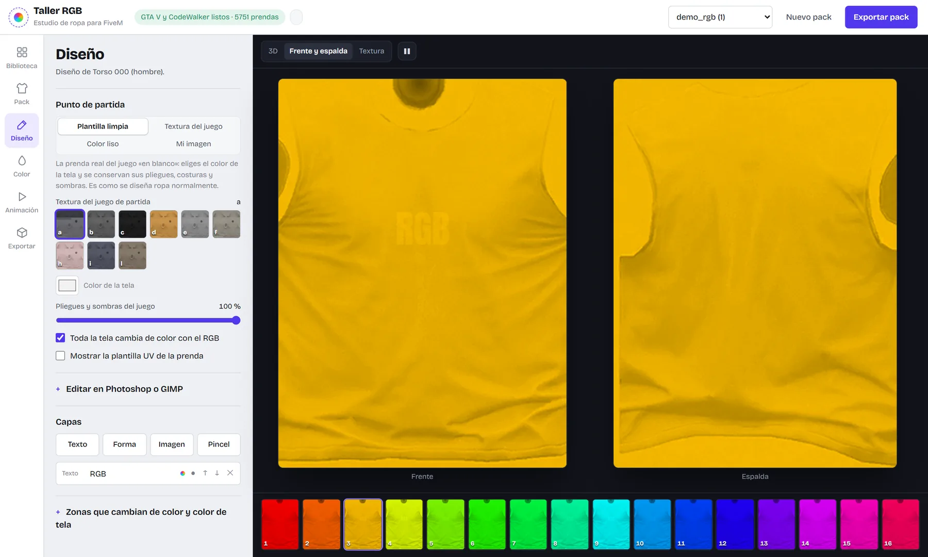Enable 'Mostrar la plantilla UV de la prenda'
This screenshot has width=928, height=557.
(60, 356)
